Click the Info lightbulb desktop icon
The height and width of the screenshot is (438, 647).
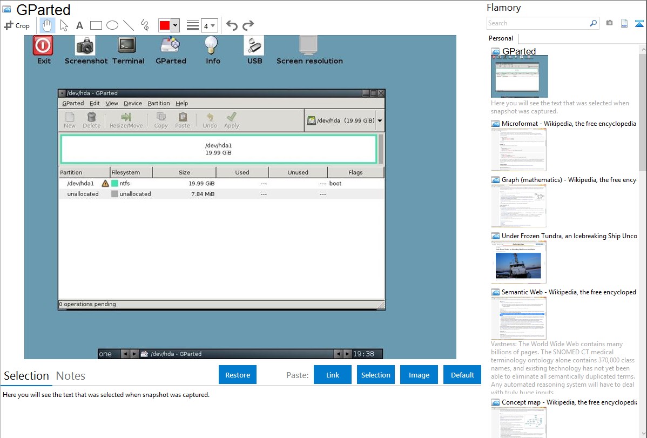click(x=211, y=45)
